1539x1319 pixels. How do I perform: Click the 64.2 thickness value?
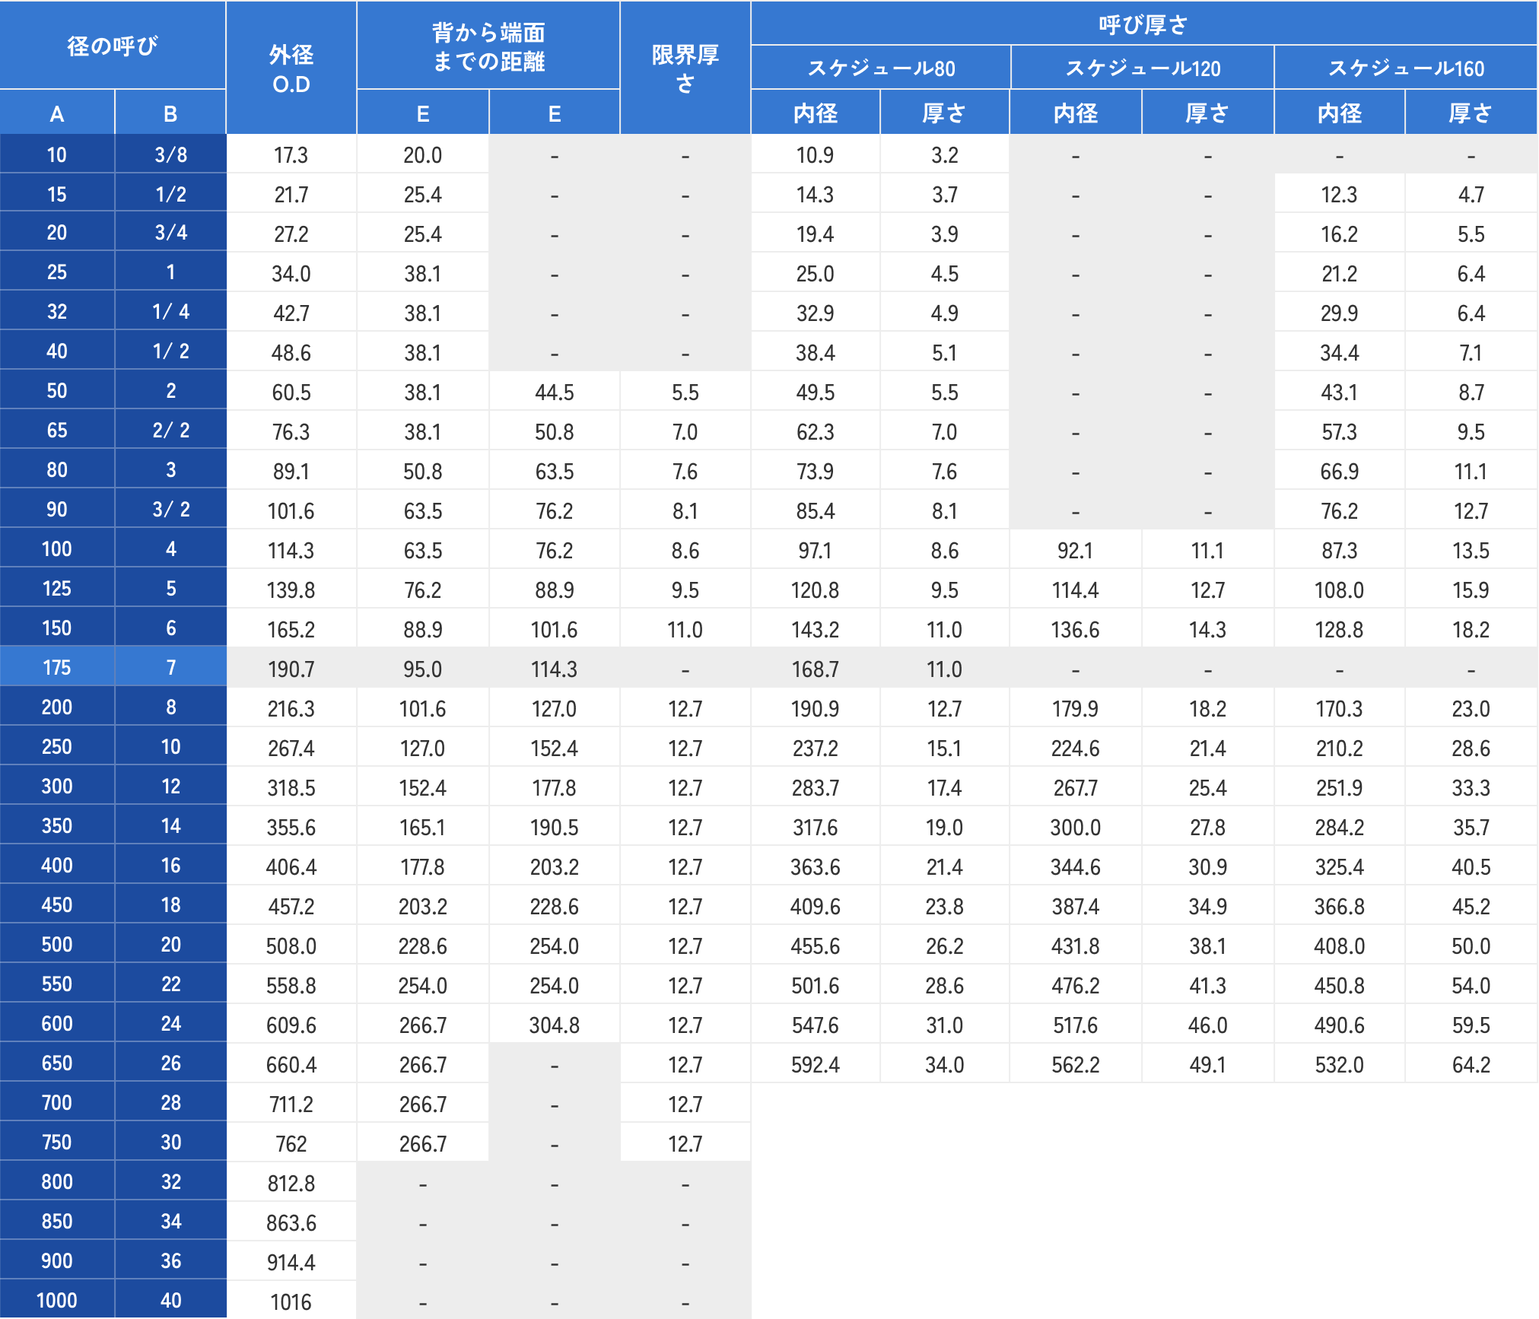coord(1471,1065)
